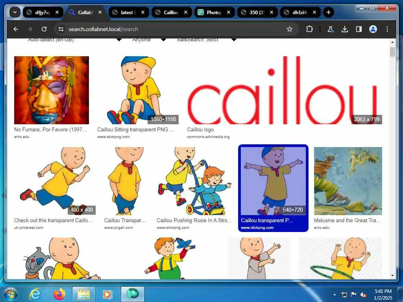
Task: Close the 'latest (' tab
Action: [143, 12]
